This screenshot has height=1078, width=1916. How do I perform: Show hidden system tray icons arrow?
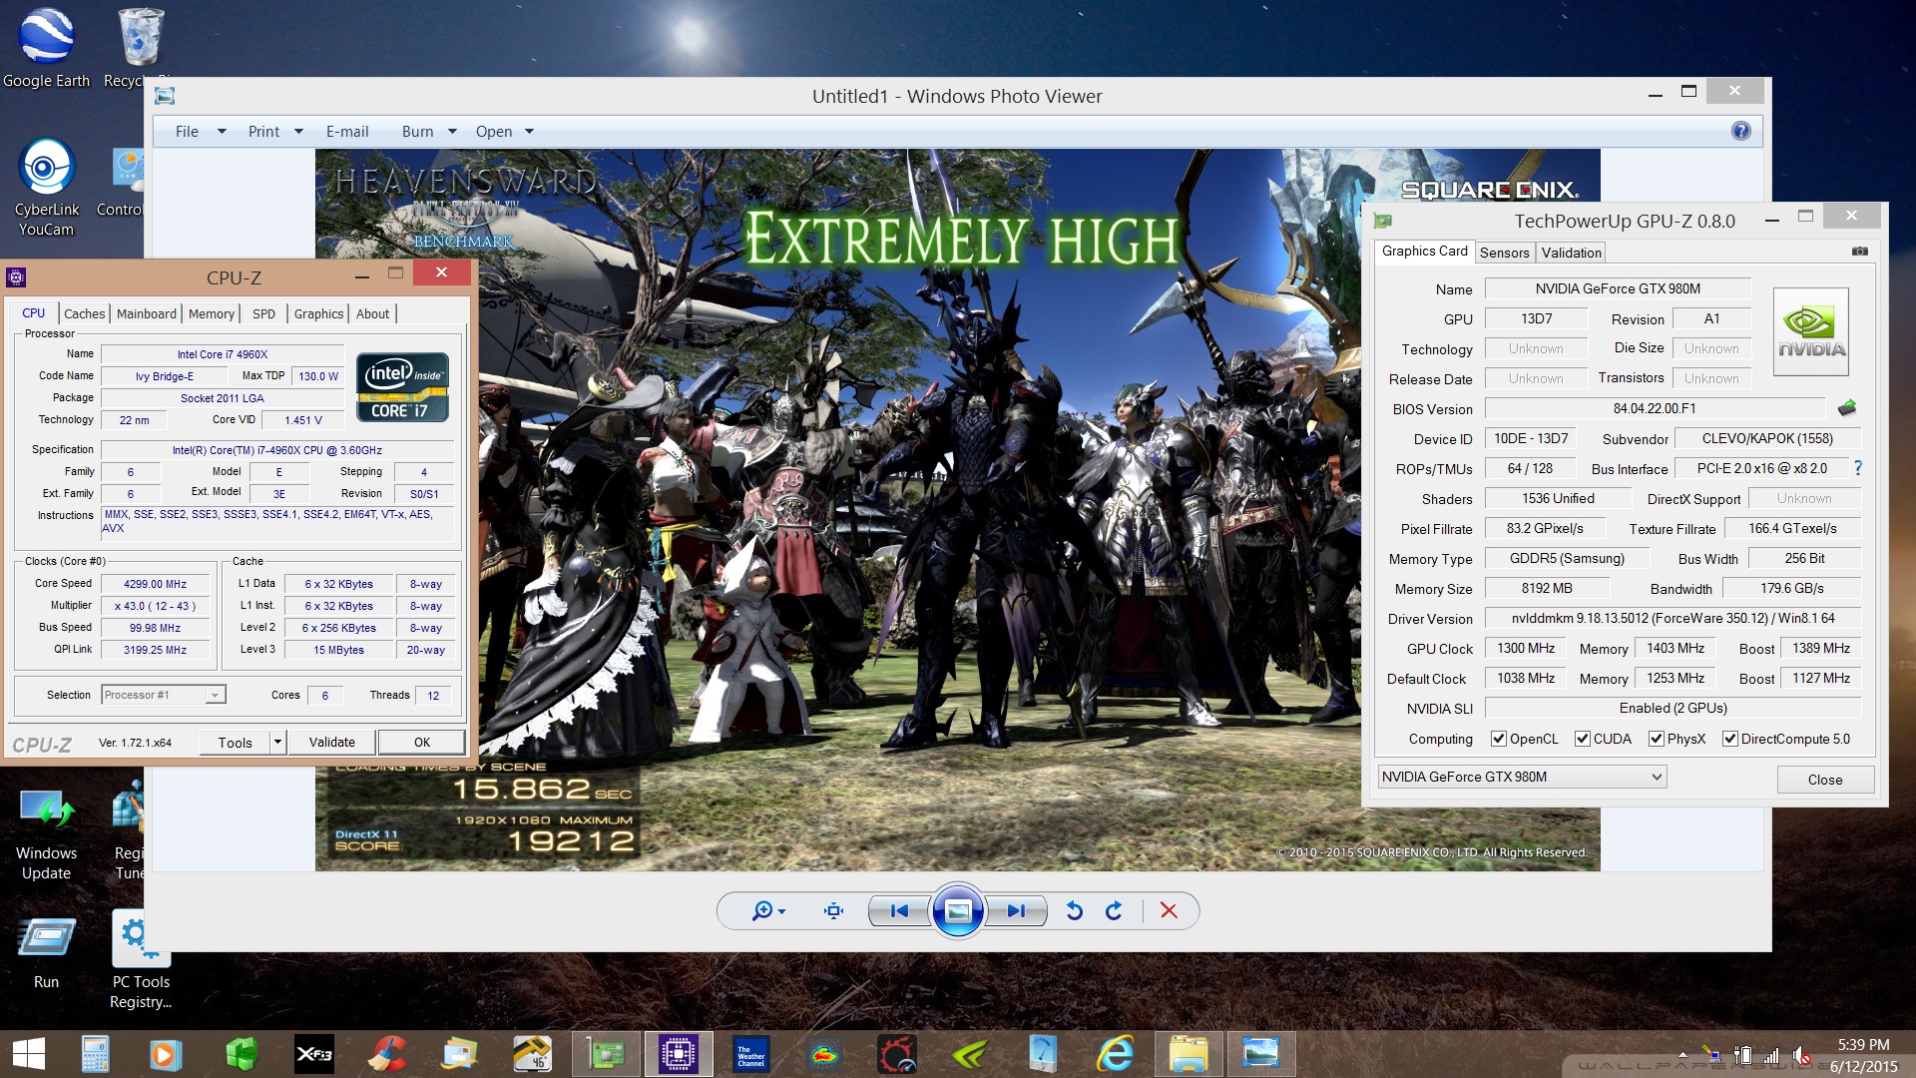coord(1682,1055)
